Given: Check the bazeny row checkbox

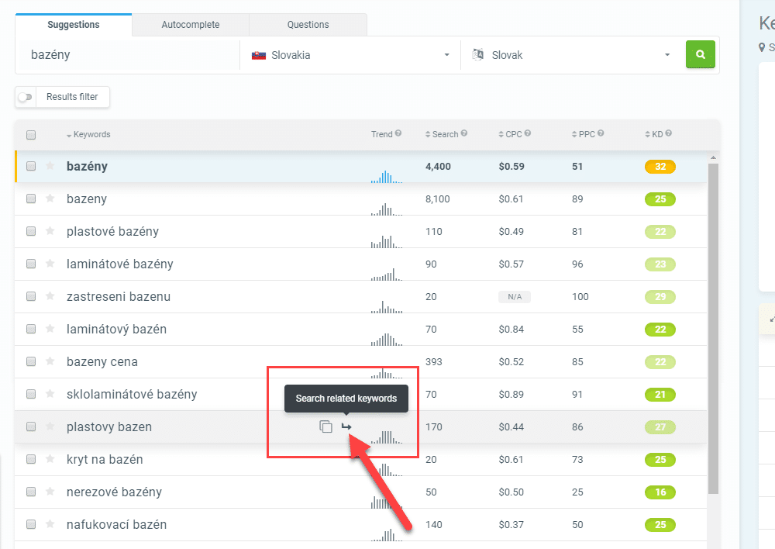Looking at the screenshot, I should click(31, 199).
